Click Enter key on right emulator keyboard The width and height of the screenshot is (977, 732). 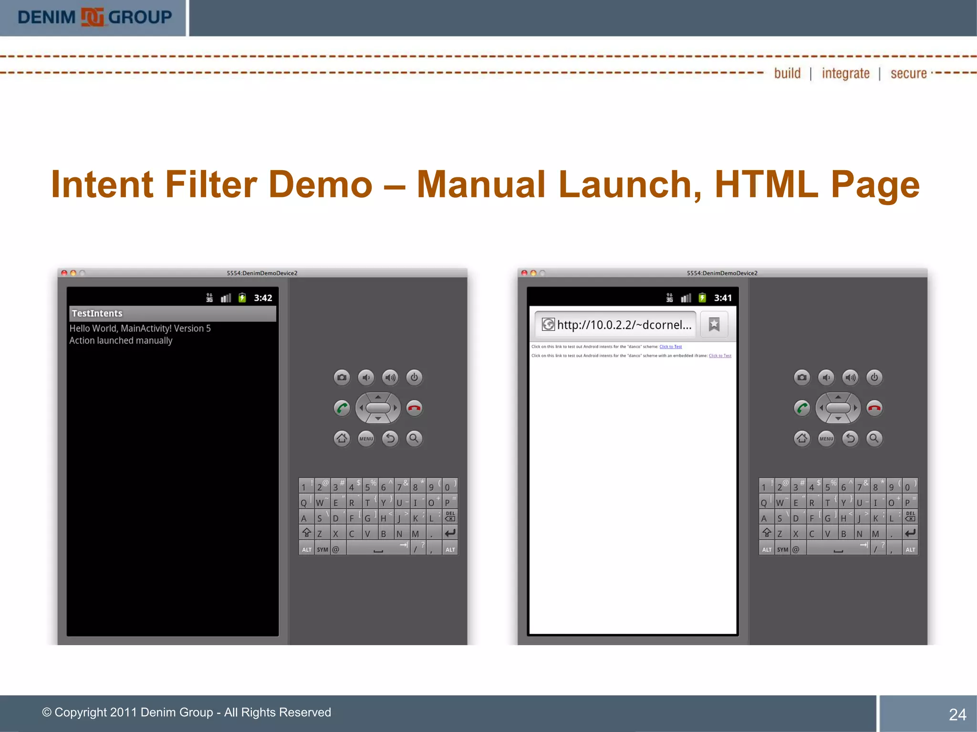coord(910,533)
